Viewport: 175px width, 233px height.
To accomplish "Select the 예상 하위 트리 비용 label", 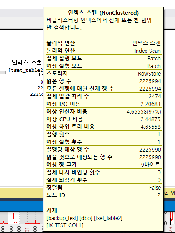I will pos(71,127).
